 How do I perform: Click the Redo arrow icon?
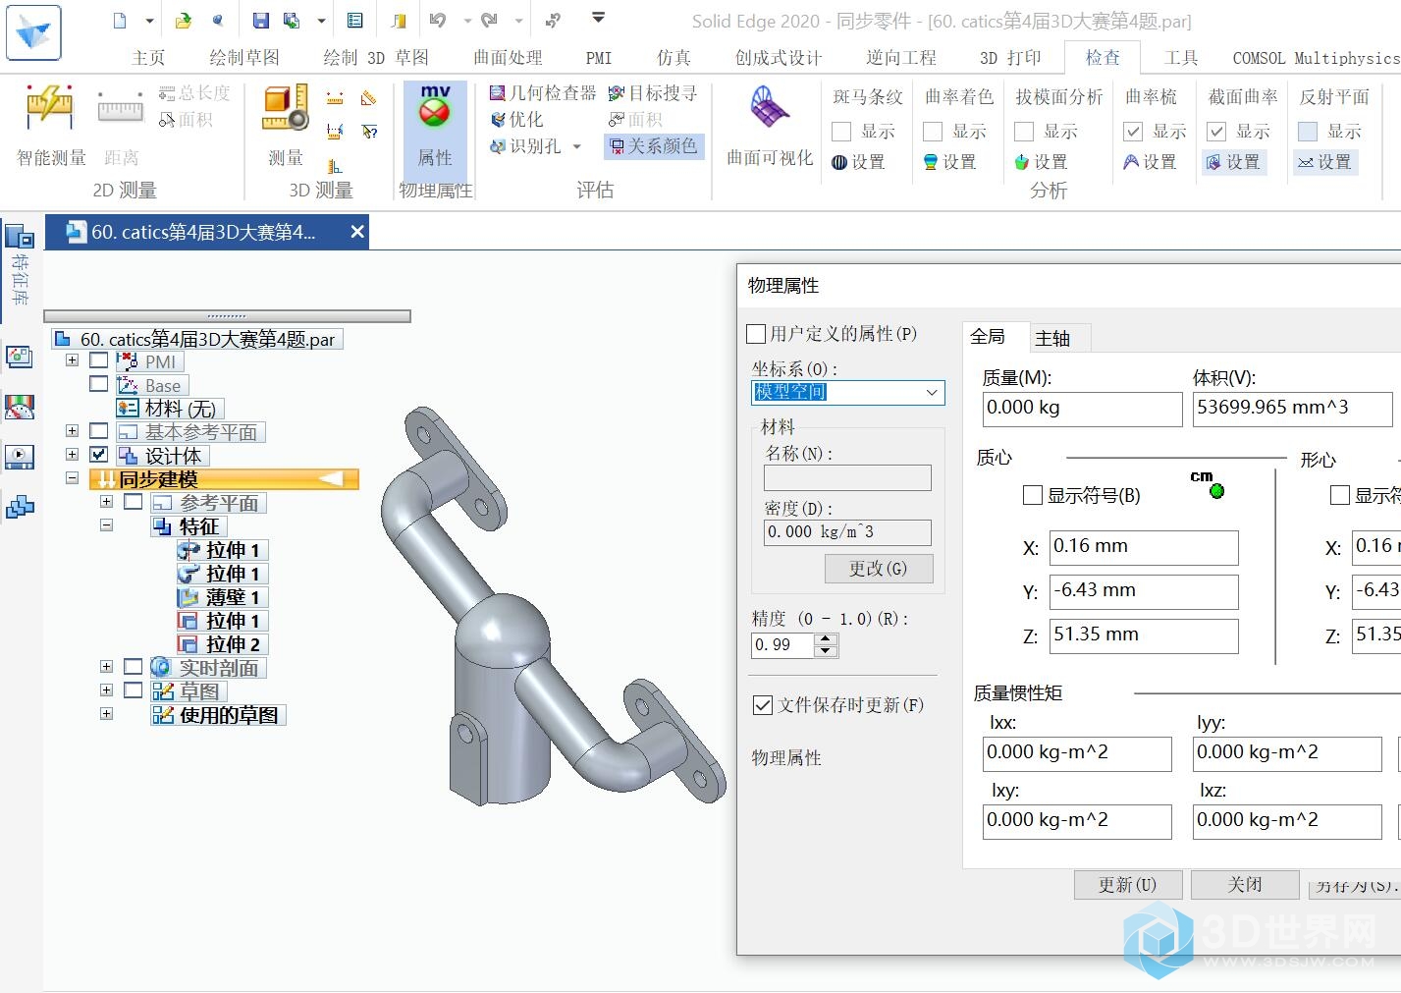(x=489, y=20)
